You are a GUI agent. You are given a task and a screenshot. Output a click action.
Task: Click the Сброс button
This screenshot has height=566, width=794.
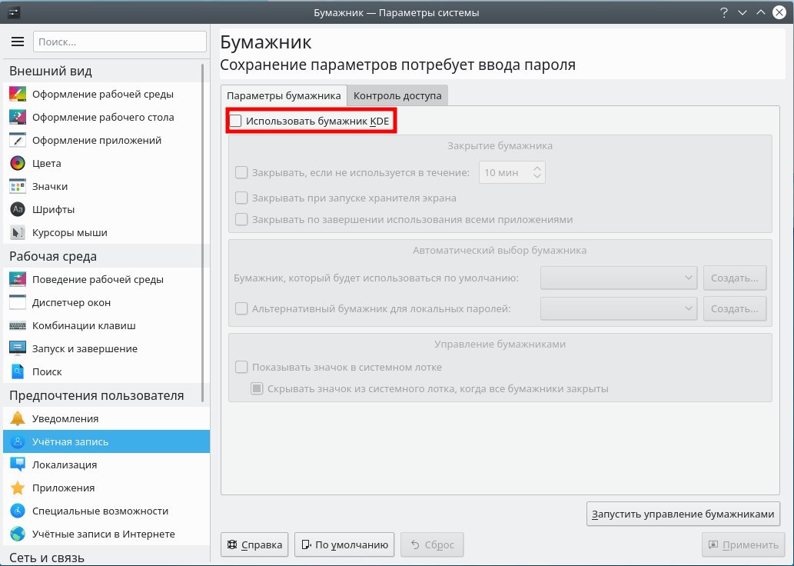432,544
